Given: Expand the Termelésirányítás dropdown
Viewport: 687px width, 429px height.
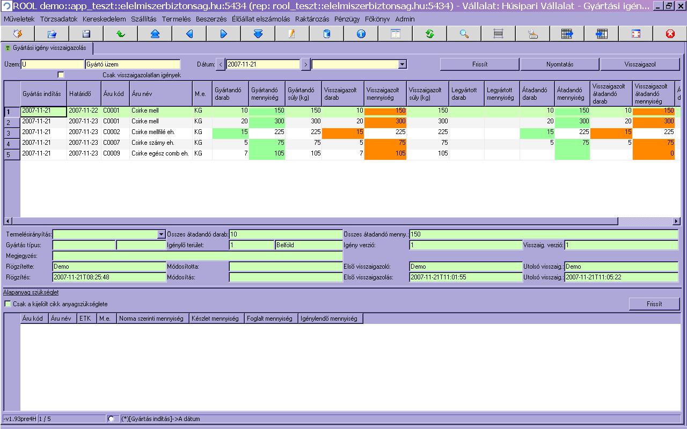Looking at the screenshot, I should coord(162,234).
